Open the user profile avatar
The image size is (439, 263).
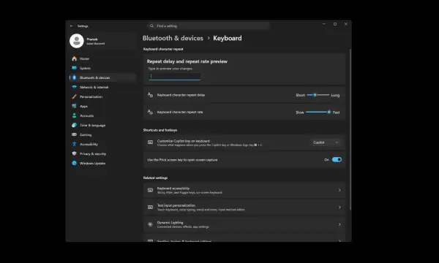pos(77,41)
